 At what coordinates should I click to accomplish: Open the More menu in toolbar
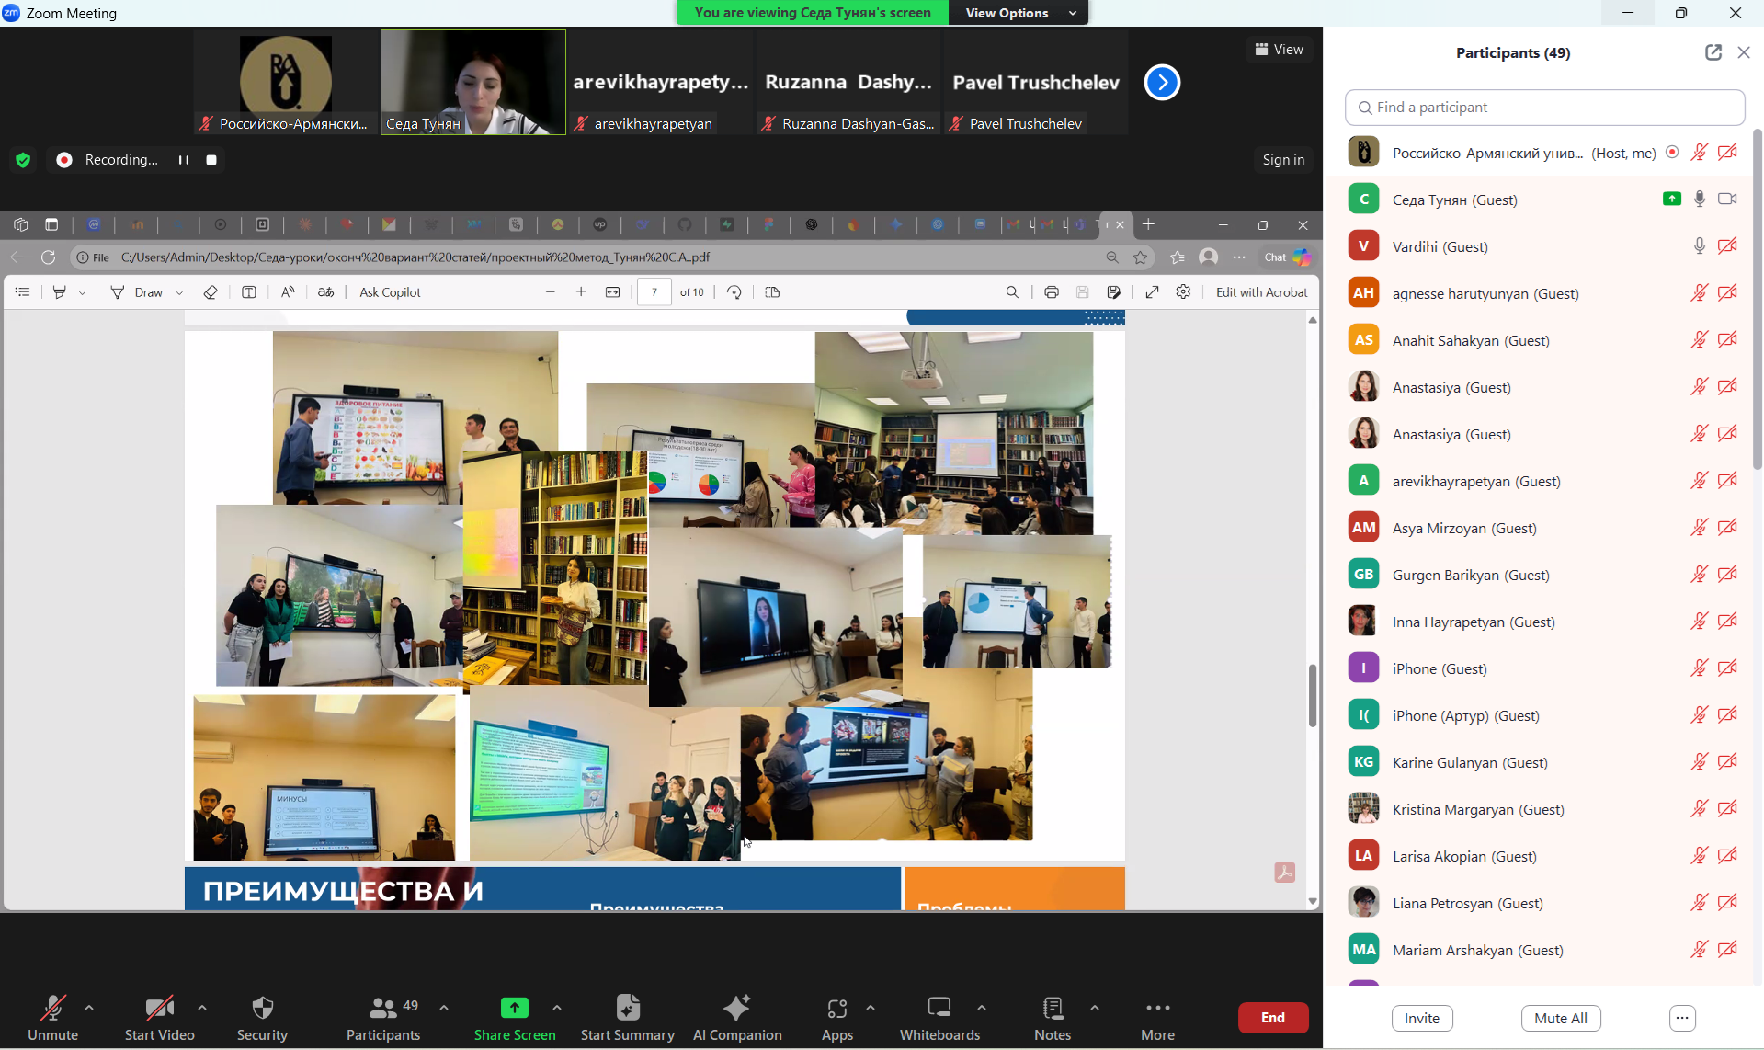click(x=1157, y=1010)
